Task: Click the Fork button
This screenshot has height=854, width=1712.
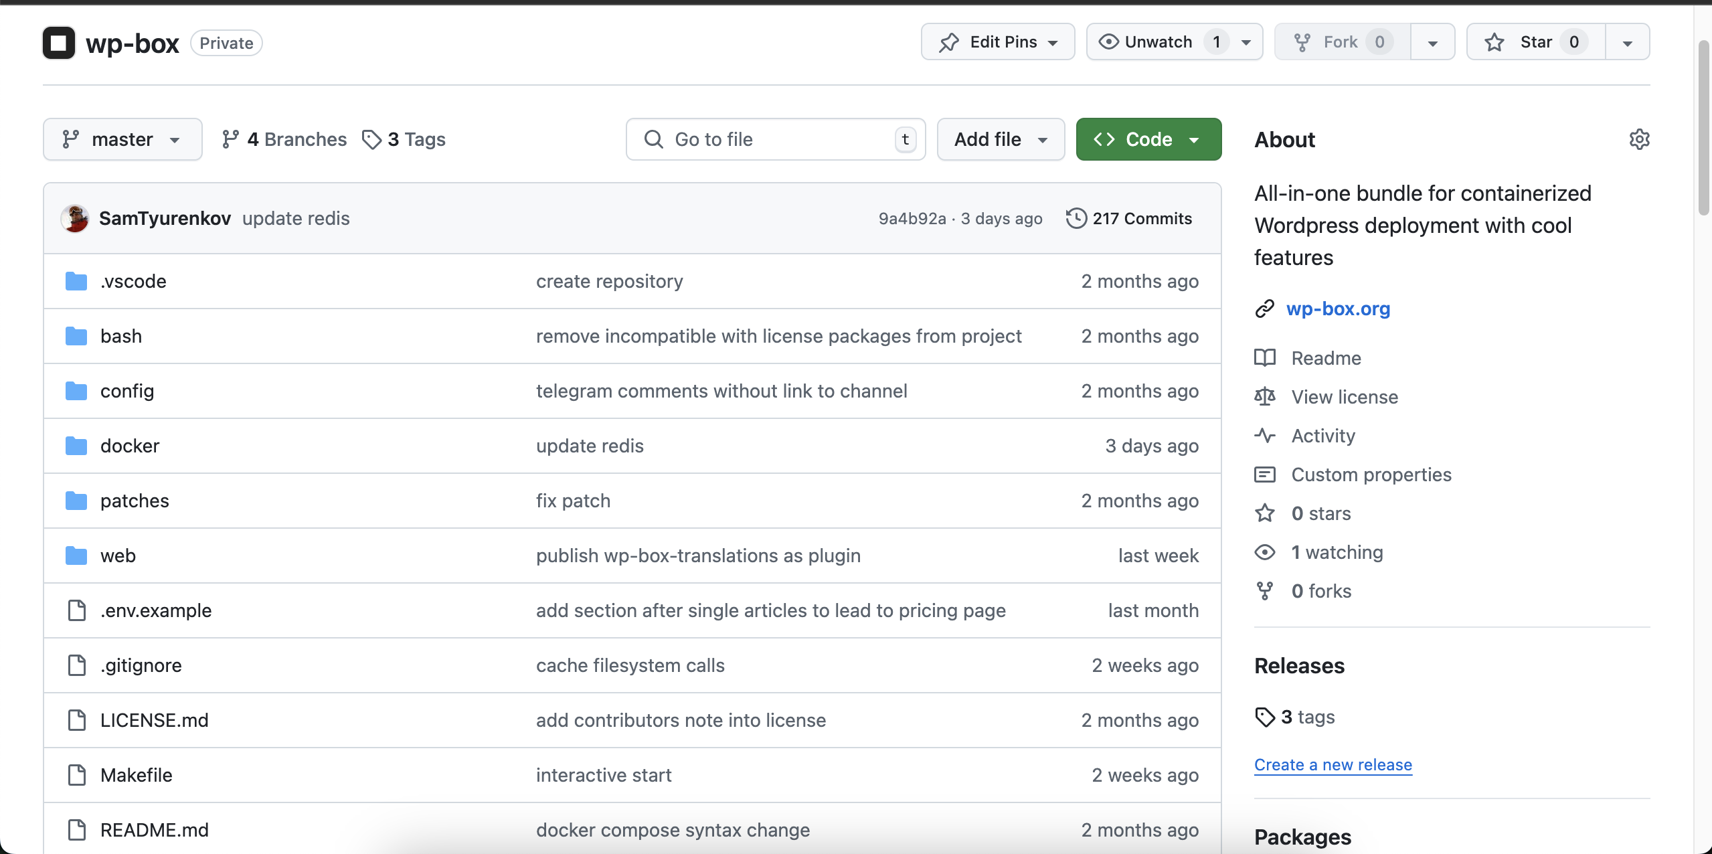Action: tap(1343, 42)
